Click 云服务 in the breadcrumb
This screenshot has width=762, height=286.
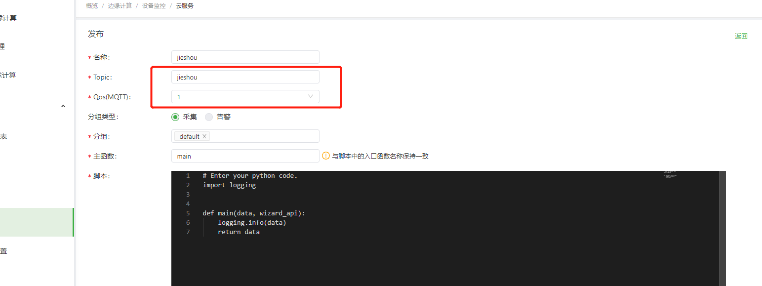pyautogui.click(x=185, y=6)
